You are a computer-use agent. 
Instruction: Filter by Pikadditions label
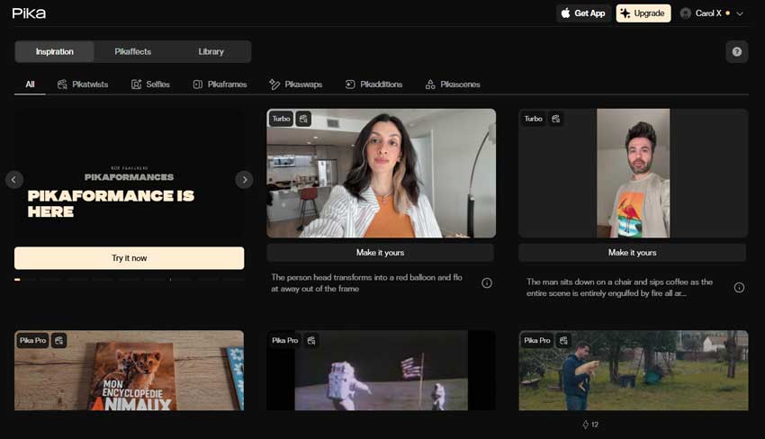point(381,85)
